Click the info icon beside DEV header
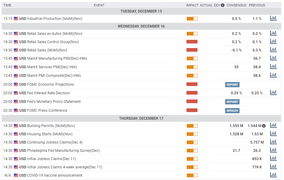The image size is (284, 180). click(223, 5)
